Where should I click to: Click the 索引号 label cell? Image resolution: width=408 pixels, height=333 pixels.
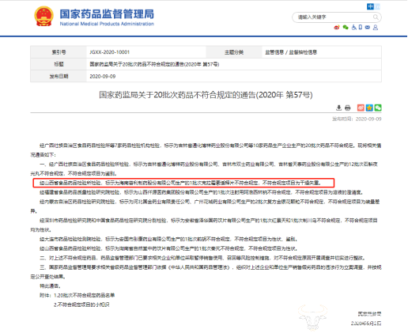(x=59, y=52)
